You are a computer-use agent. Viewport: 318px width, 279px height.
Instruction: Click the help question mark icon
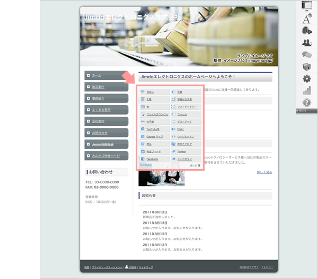pyautogui.click(x=307, y=103)
